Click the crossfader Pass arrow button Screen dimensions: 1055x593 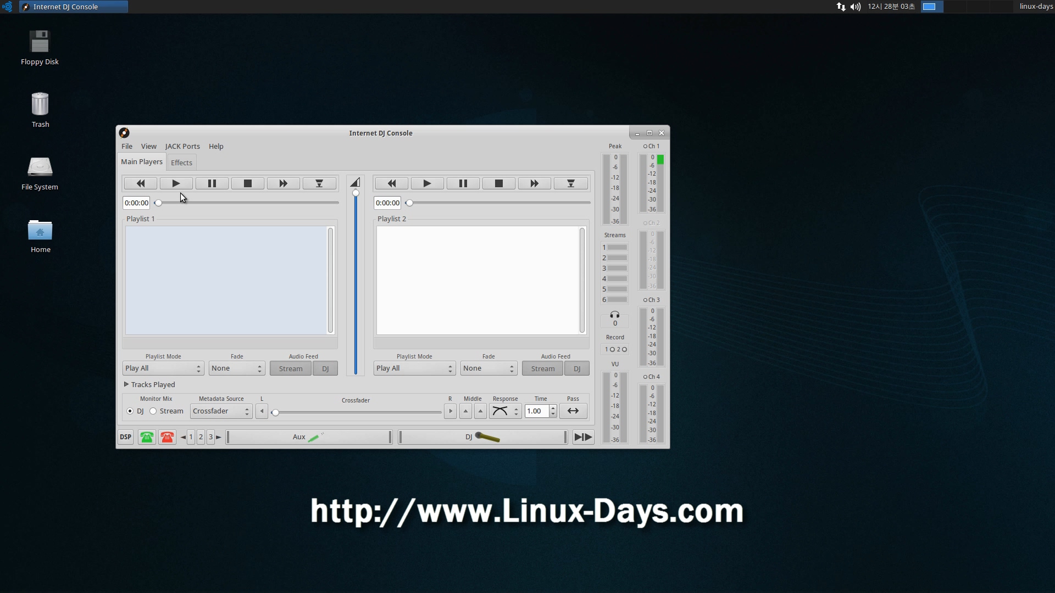pyautogui.click(x=573, y=411)
